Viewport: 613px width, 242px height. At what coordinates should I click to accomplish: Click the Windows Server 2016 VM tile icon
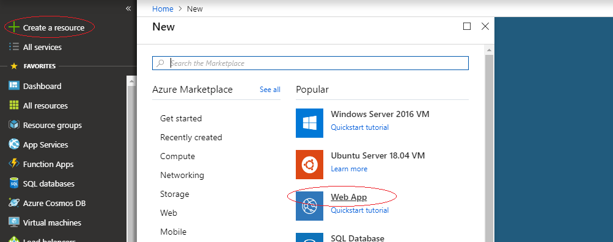tap(309, 123)
